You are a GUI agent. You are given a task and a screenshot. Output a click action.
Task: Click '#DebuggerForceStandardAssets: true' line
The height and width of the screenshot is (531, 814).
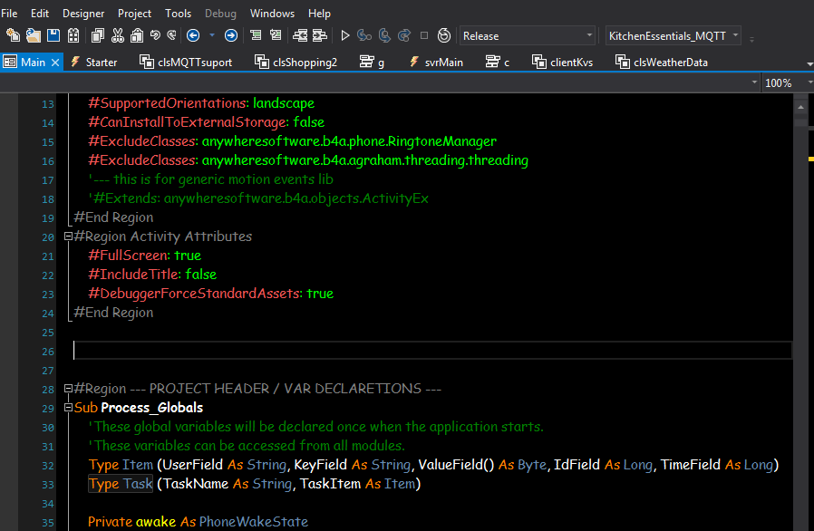211,294
